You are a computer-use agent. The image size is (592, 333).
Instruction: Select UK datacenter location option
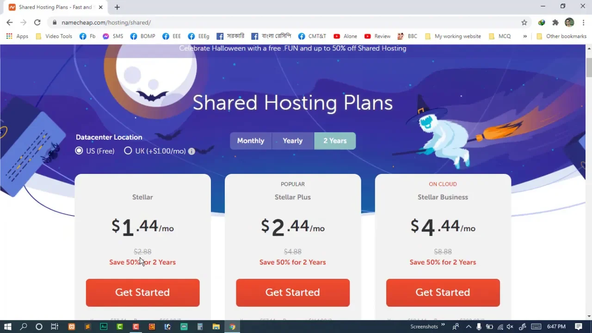[155, 151]
